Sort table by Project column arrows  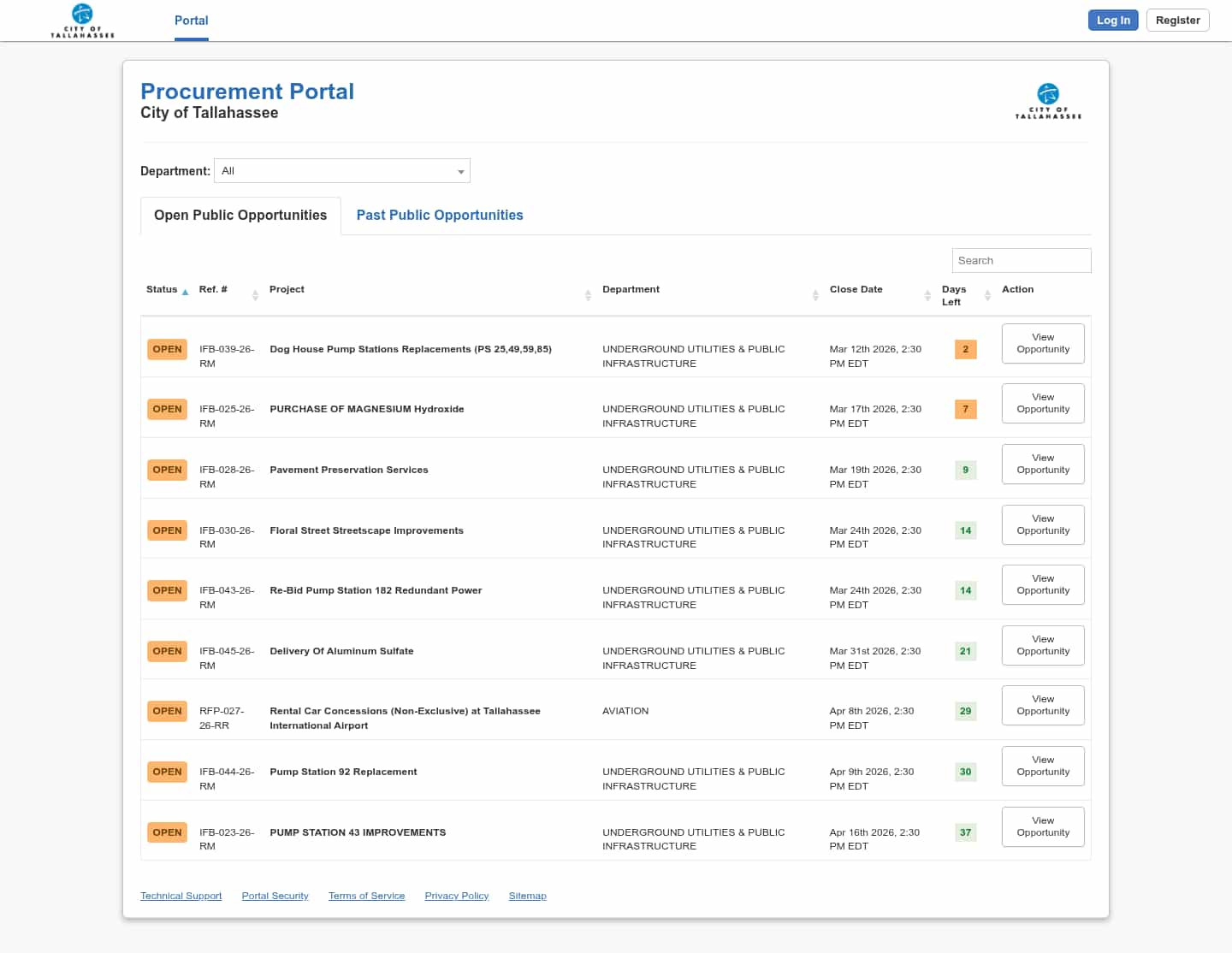click(588, 294)
